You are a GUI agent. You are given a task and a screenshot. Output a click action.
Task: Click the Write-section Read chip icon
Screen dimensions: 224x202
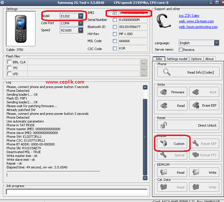coord(164,105)
